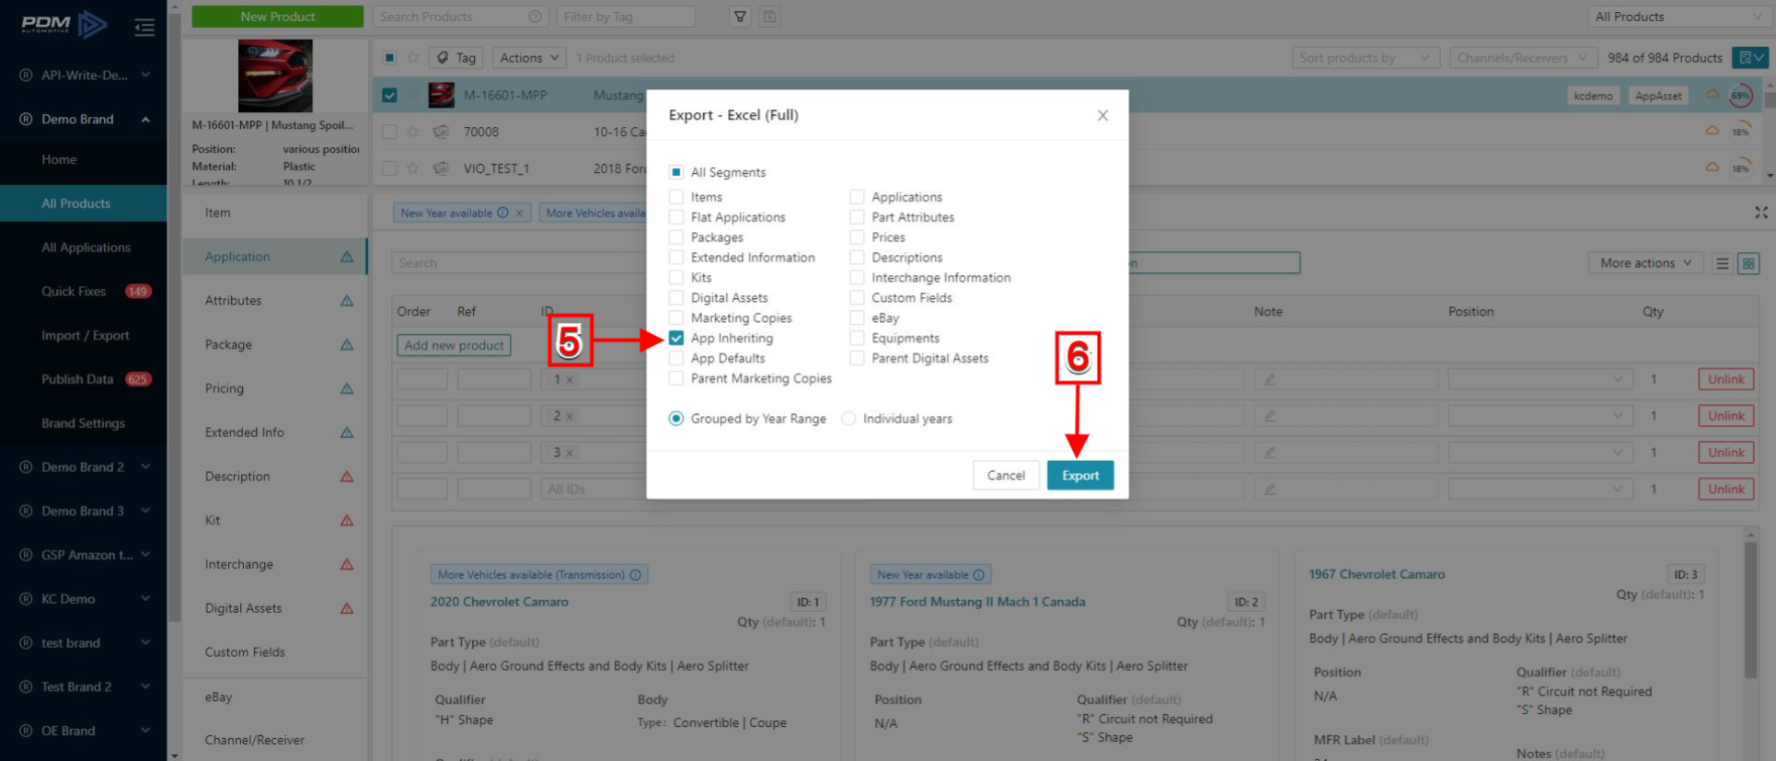This screenshot has height=761, width=1776.
Task: Check the Items segment
Action: (676, 197)
